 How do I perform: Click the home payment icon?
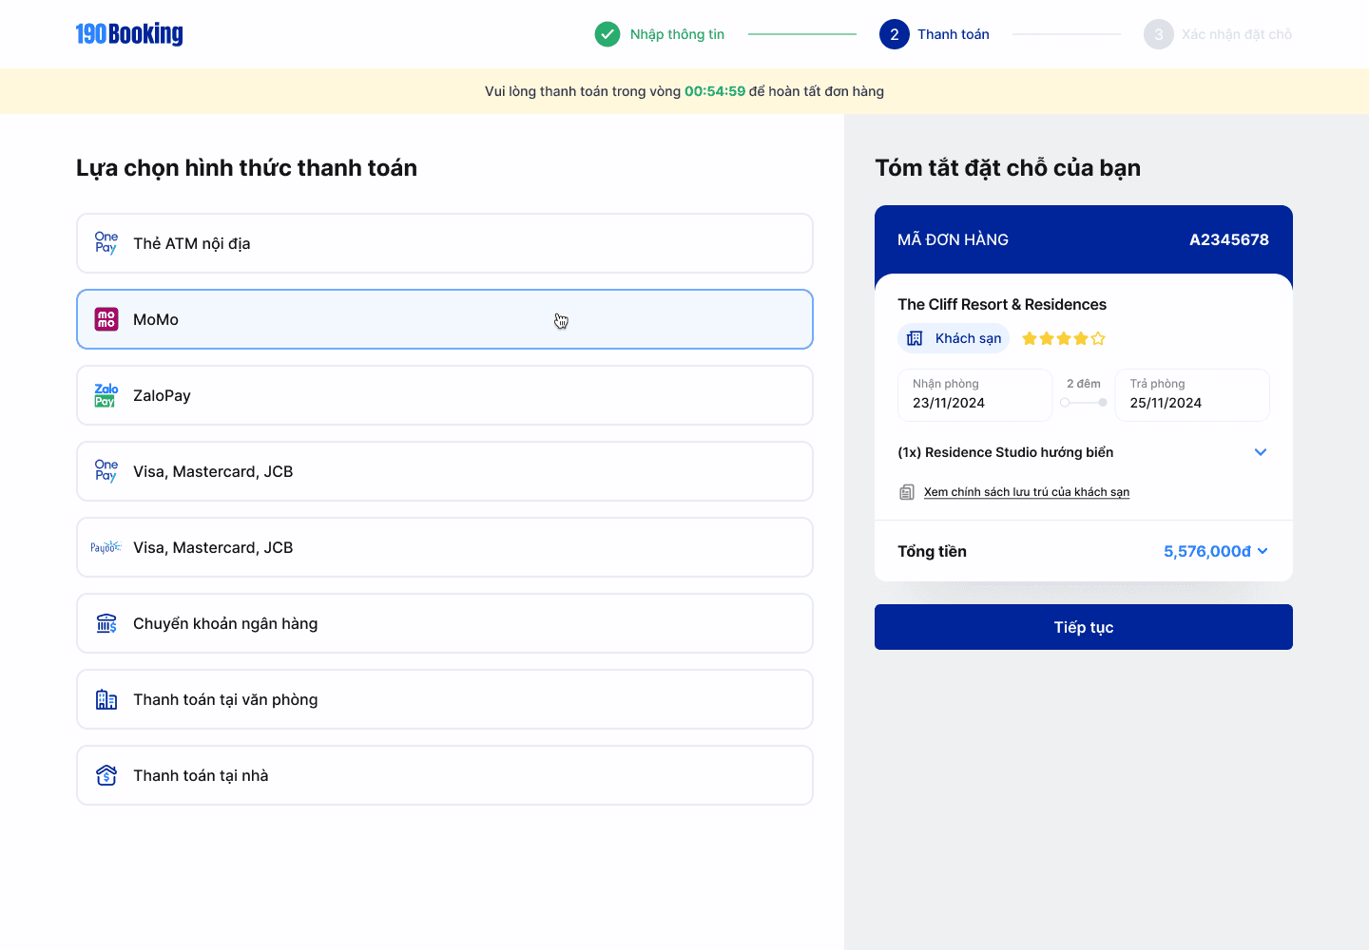coord(106,775)
